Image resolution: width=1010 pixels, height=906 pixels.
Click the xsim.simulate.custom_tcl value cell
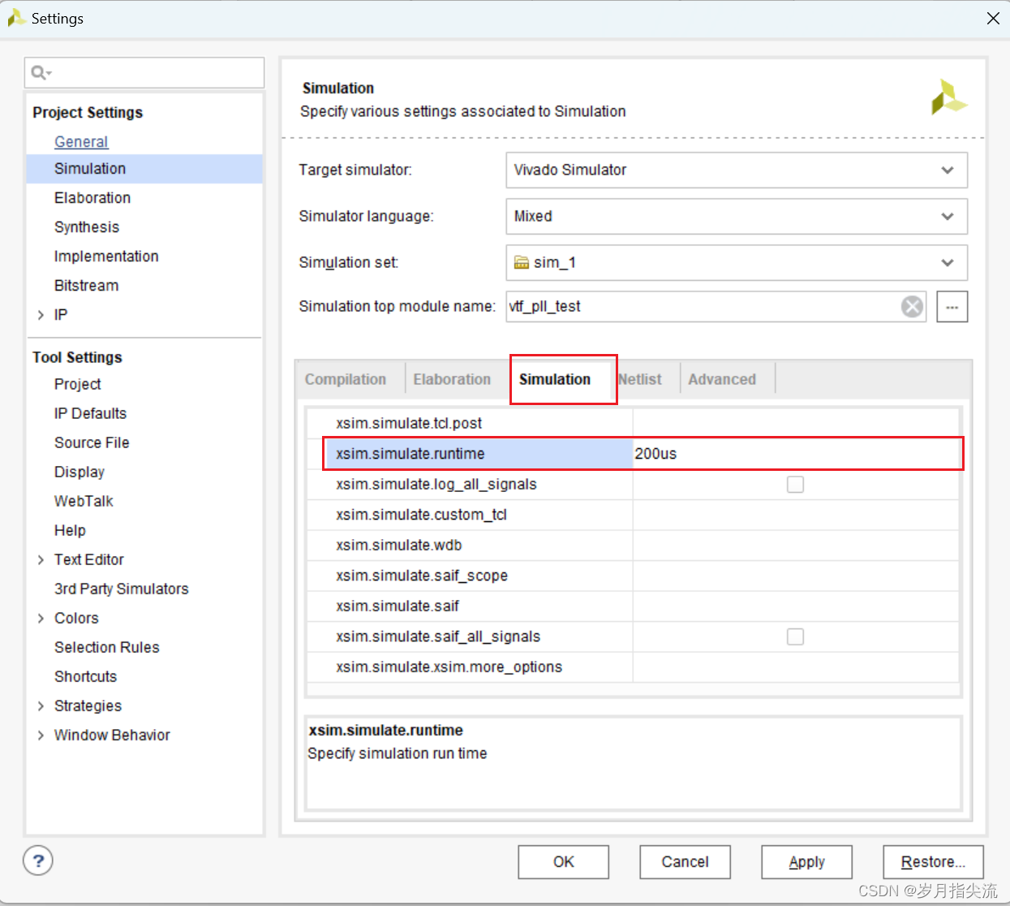(796, 515)
